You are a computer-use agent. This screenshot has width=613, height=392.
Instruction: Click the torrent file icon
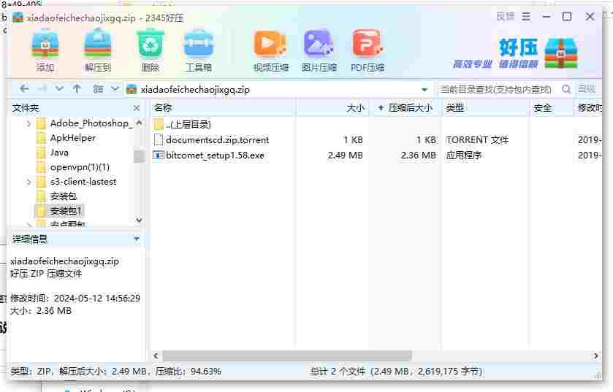pos(159,139)
